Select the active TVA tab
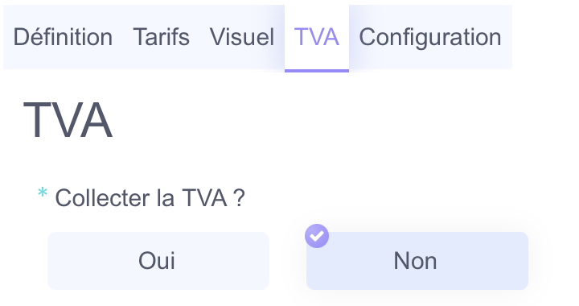 tap(317, 37)
